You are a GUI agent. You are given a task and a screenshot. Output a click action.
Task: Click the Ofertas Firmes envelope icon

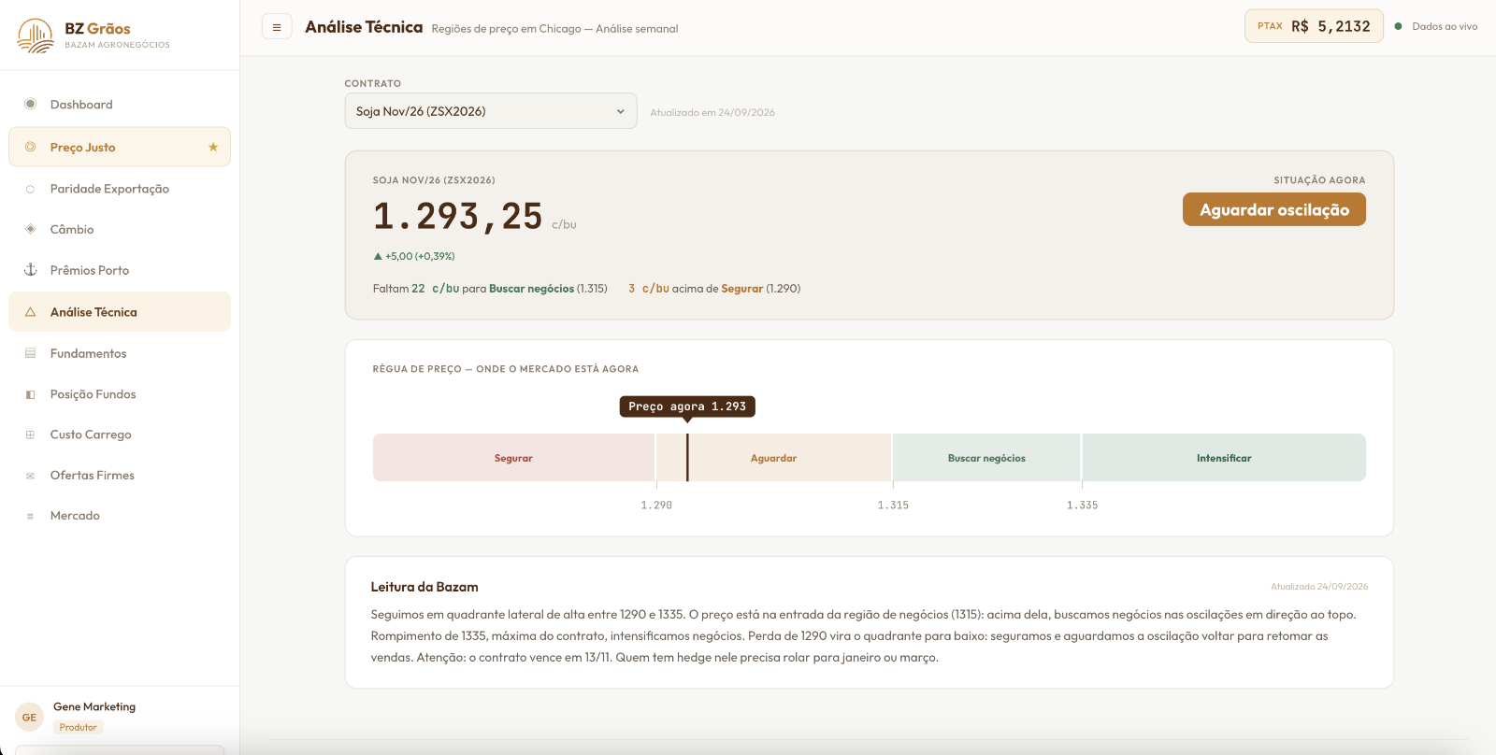30,476
